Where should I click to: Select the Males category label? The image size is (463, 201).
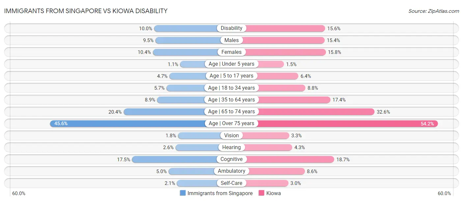pyautogui.click(x=231, y=40)
